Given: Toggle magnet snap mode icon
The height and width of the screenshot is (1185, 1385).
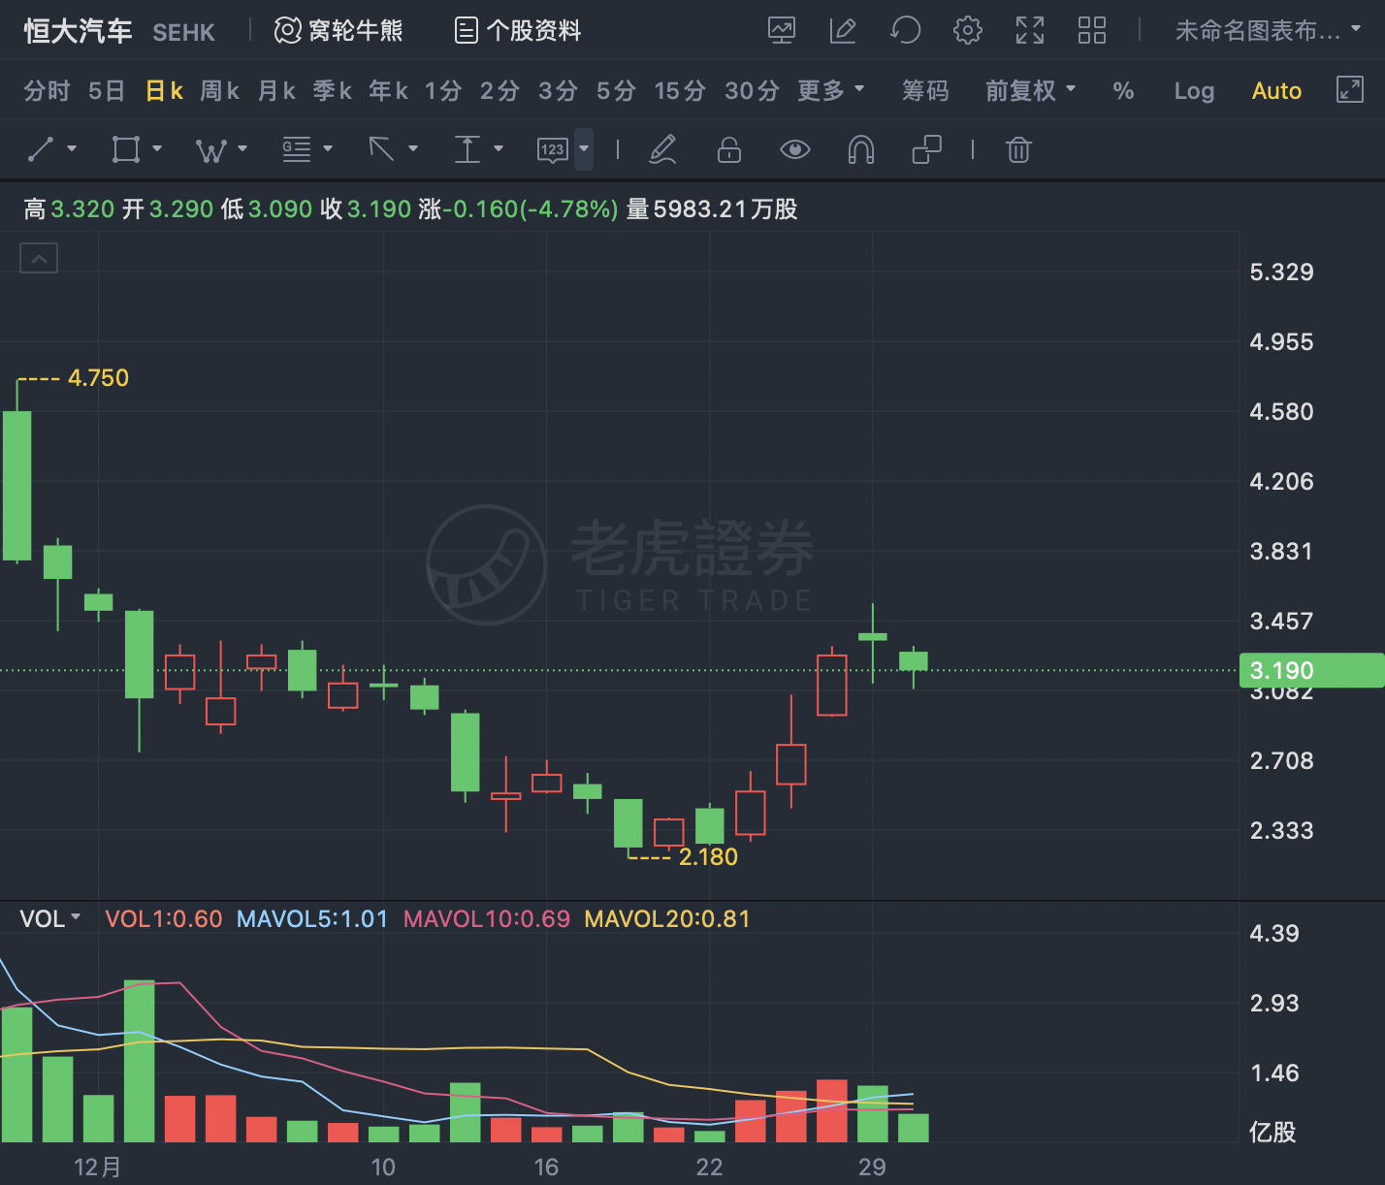Looking at the screenshot, I should [861, 149].
